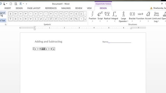This screenshot has height=93, width=166.
Task: Insert the division sign symbol
Action: (x=41, y=14)
